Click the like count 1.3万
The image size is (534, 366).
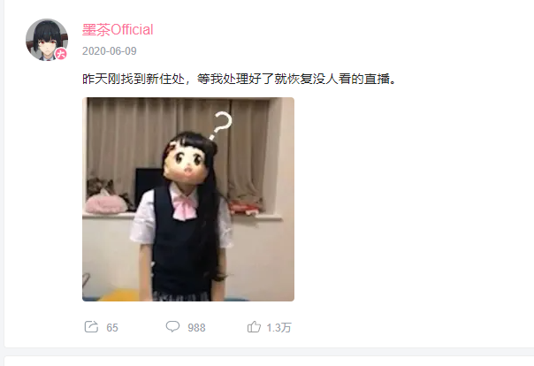coord(278,327)
